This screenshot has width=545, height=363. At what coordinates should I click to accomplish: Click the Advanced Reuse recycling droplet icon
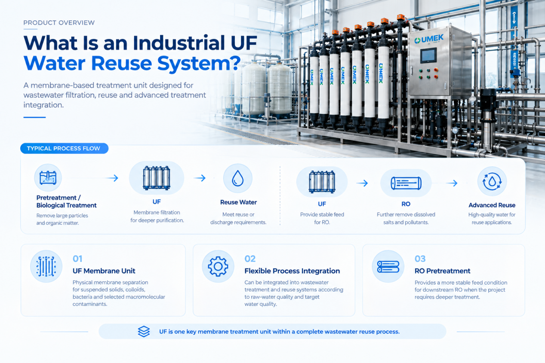[x=492, y=181]
